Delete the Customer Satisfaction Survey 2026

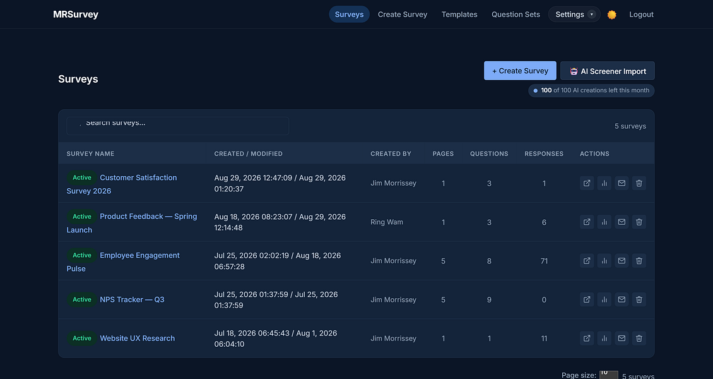coord(639,183)
